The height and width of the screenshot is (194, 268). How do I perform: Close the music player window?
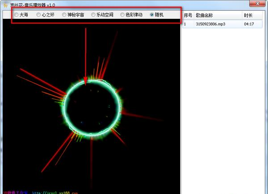pyautogui.click(x=257, y=4)
